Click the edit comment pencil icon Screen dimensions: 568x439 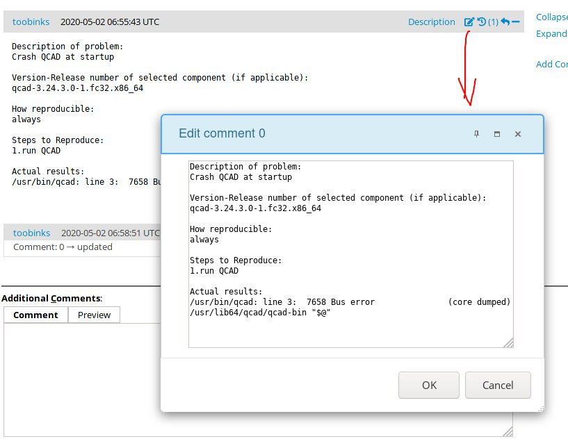(x=469, y=22)
